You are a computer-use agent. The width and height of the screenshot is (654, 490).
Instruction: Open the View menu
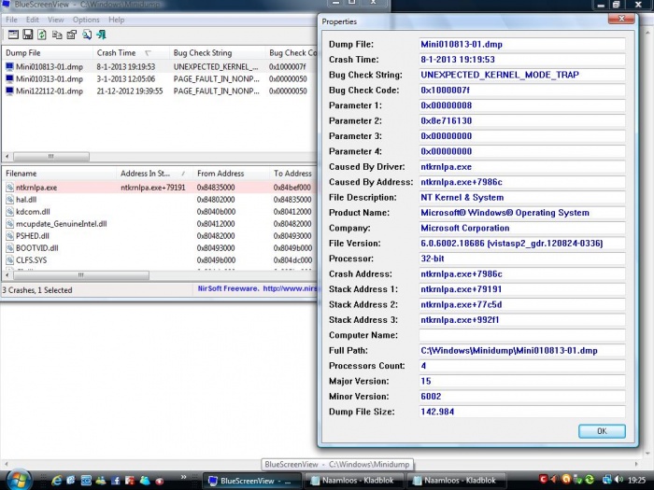[x=56, y=20]
